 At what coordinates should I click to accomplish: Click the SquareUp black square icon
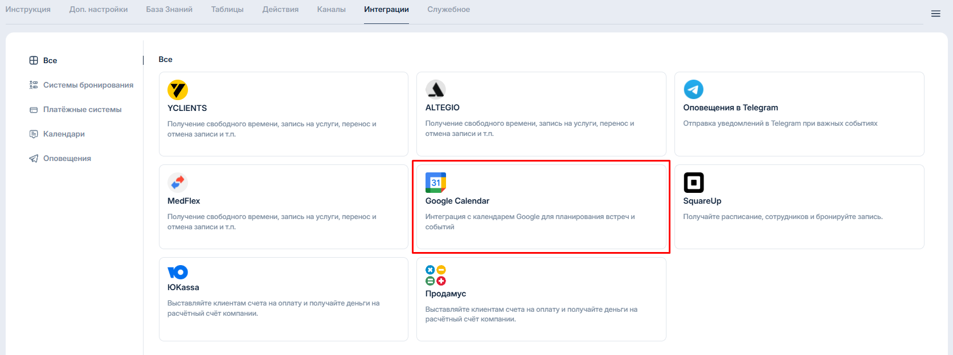point(693,183)
